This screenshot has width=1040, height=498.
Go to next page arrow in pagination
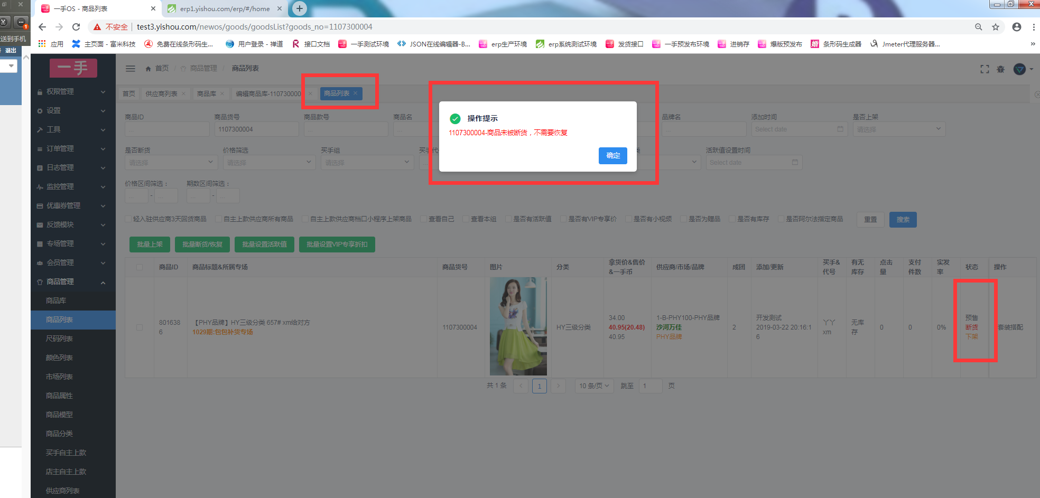pos(558,386)
